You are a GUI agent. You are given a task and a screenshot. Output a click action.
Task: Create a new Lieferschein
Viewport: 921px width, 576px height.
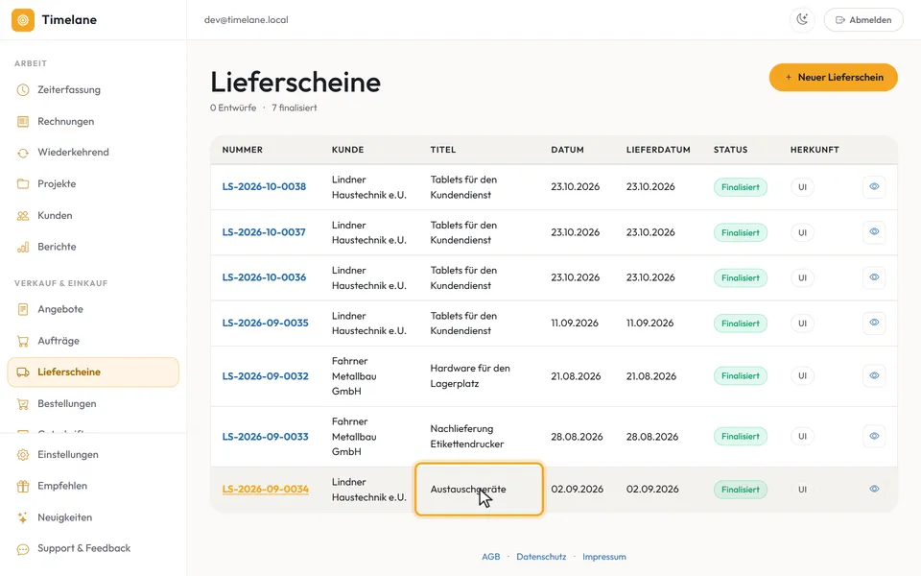[x=833, y=77]
